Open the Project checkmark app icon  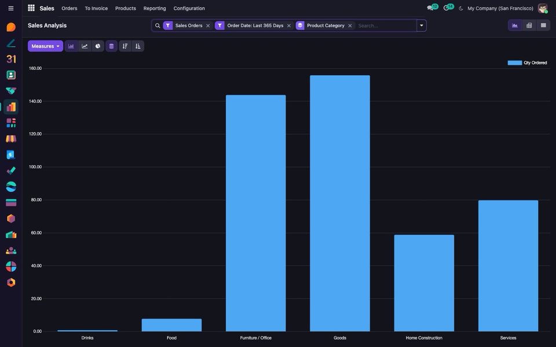click(x=11, y=170)
